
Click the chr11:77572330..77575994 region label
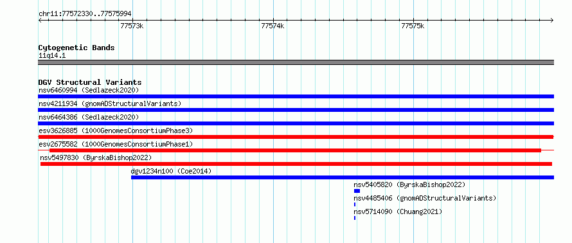pos(85,14)
